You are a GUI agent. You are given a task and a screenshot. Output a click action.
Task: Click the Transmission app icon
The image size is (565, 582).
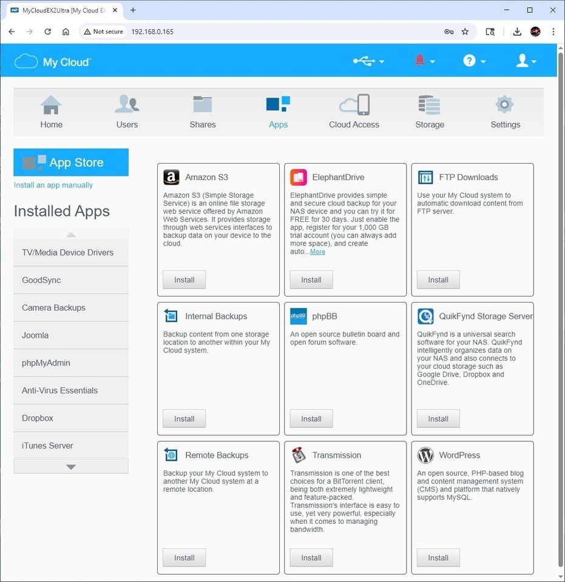(298, 455)
